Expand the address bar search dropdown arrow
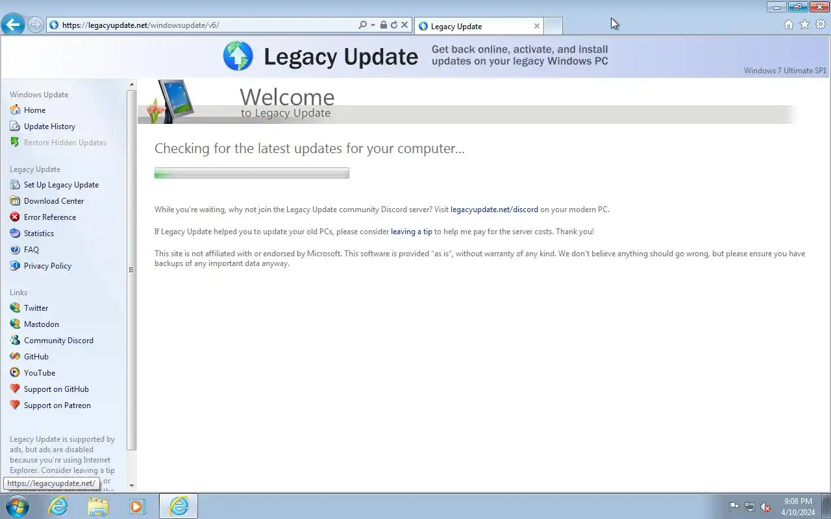 click(373, 25)
